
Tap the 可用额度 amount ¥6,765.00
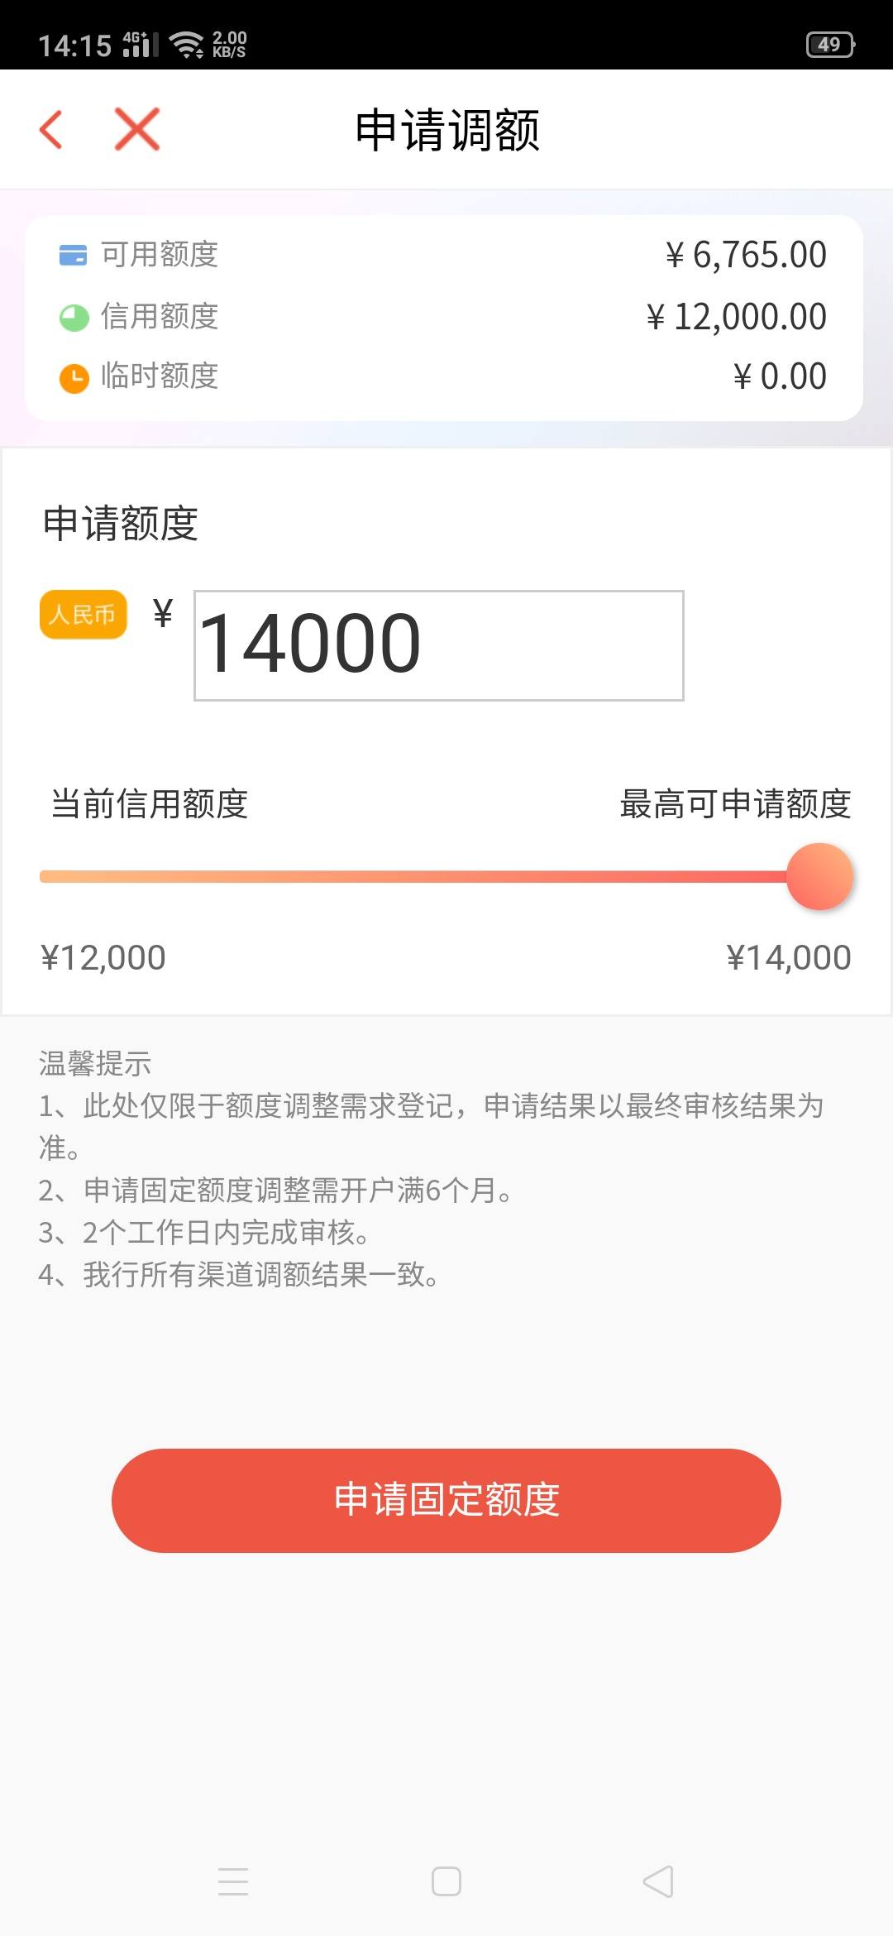pyautogui.click(x=746, y=255)
